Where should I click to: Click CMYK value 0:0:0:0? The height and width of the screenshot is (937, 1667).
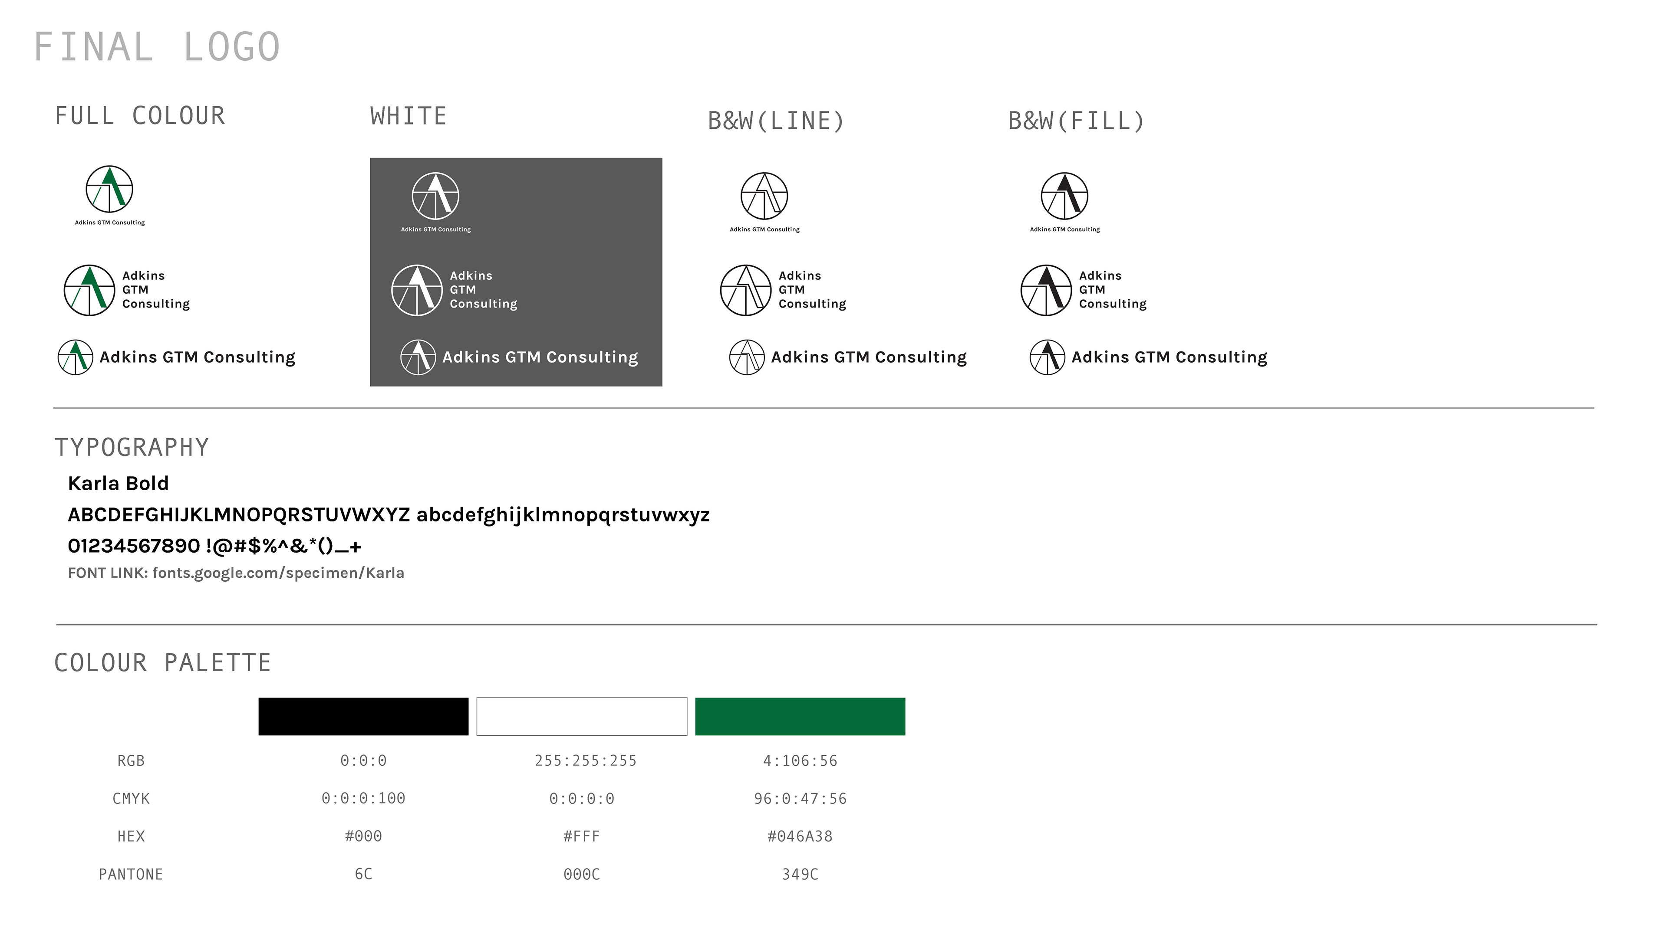click(582, 799)
